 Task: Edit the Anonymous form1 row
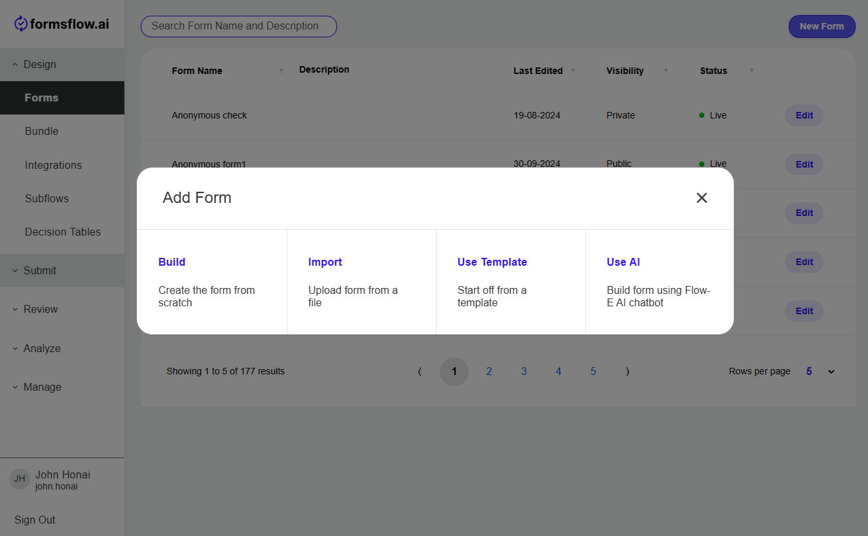click(x=804, y=164)
